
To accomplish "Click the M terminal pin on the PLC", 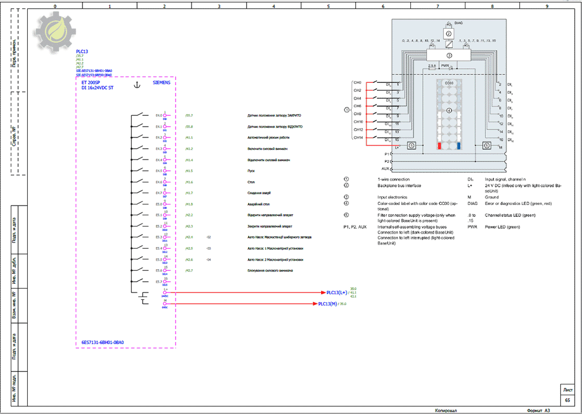I will point(165,303).
